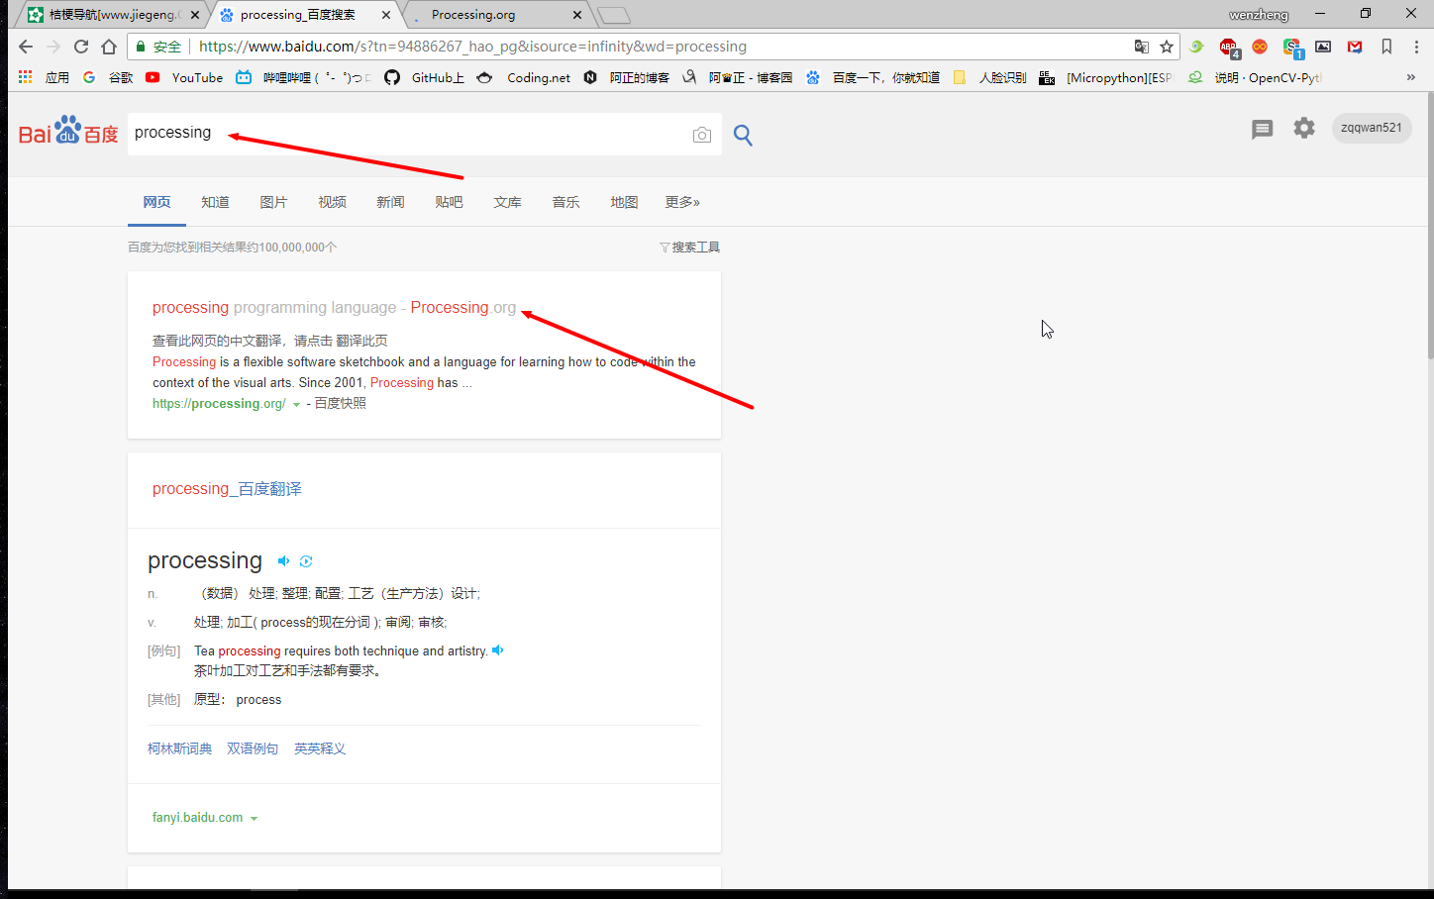The height and width of the screenshot is (899, 1434).
Task: Select the 文库 search tab
Action: click(x=507, y=202)
